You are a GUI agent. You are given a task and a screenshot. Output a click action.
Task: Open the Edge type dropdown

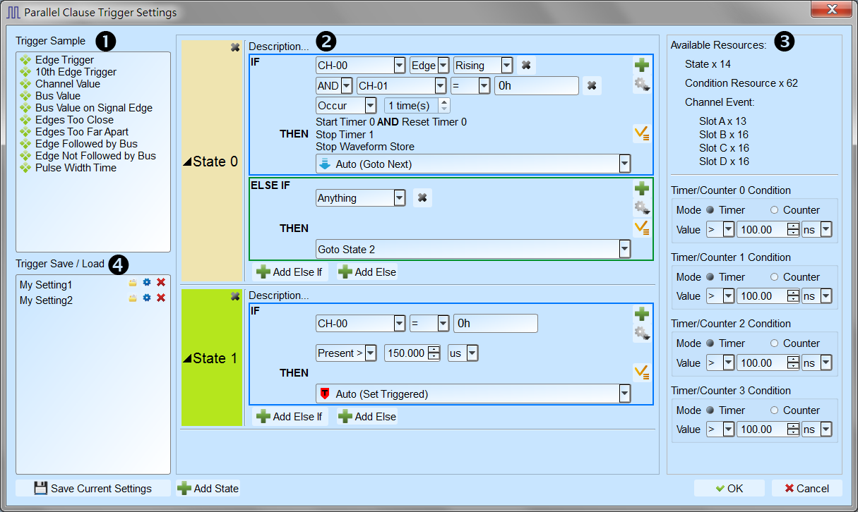[x=443, y=66]
